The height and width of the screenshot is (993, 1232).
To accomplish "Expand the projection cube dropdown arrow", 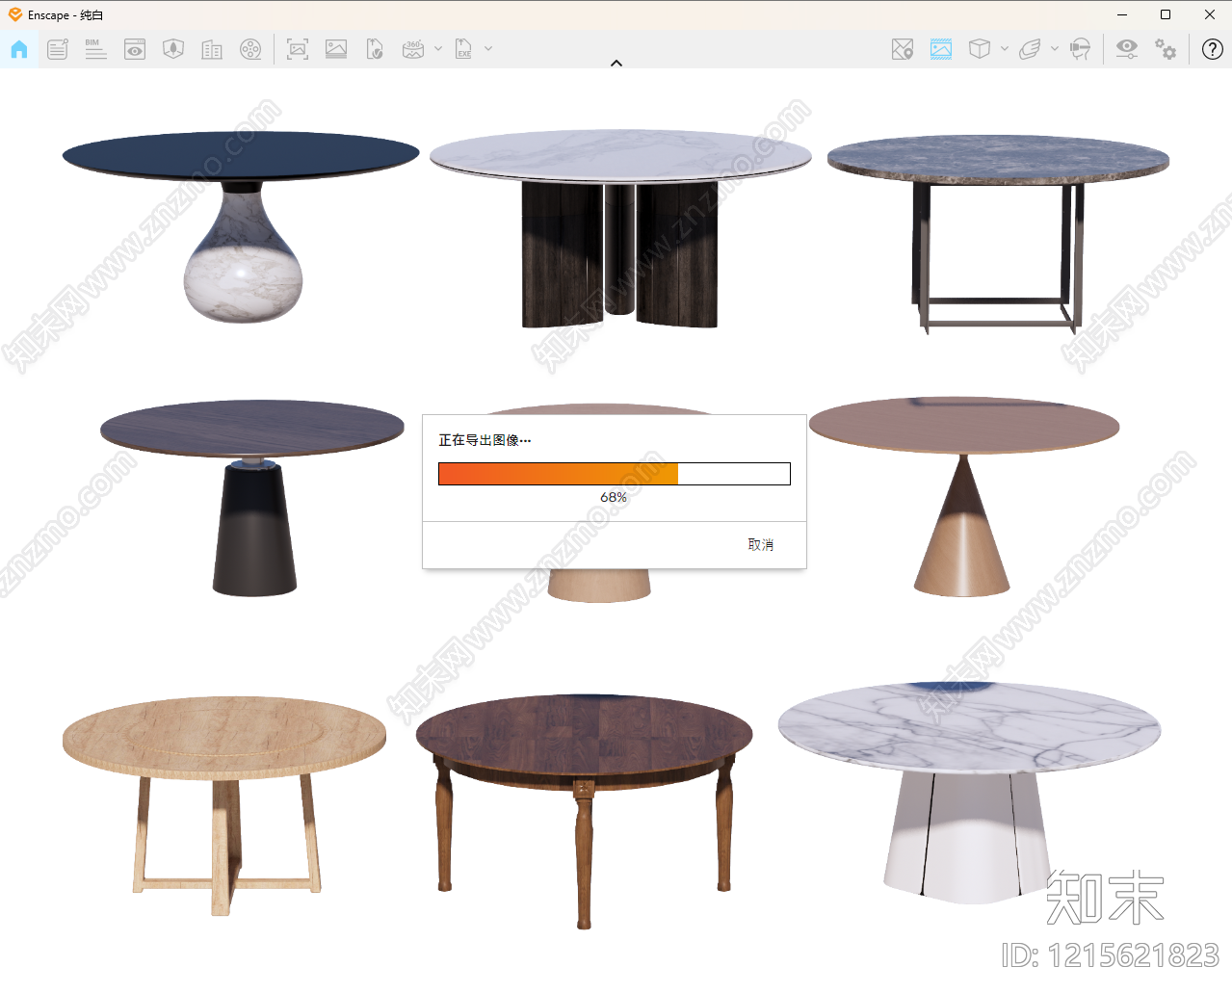I will coord(1005,48).
